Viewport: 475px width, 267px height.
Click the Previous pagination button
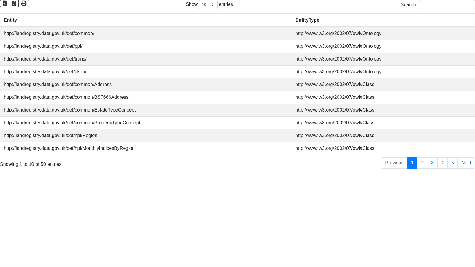[x=394, y=163]
